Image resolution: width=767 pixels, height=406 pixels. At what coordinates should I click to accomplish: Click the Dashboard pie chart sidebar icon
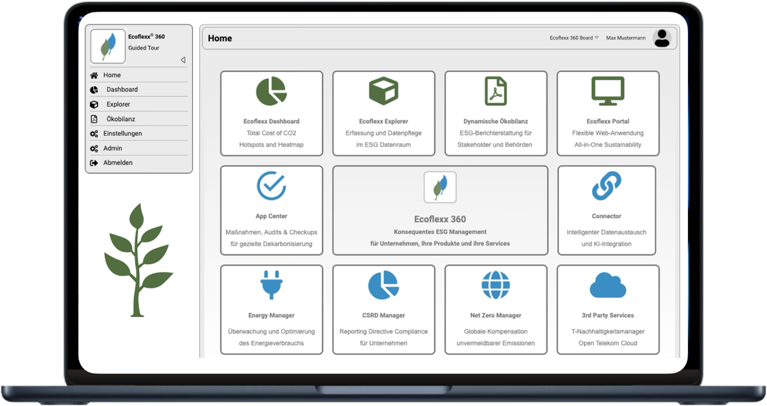pyautogui.click(x=94, y=90)
